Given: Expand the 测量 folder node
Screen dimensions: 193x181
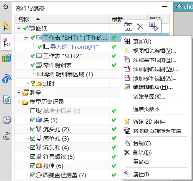Looking at the screenshot, I should (x=19, y=92).
